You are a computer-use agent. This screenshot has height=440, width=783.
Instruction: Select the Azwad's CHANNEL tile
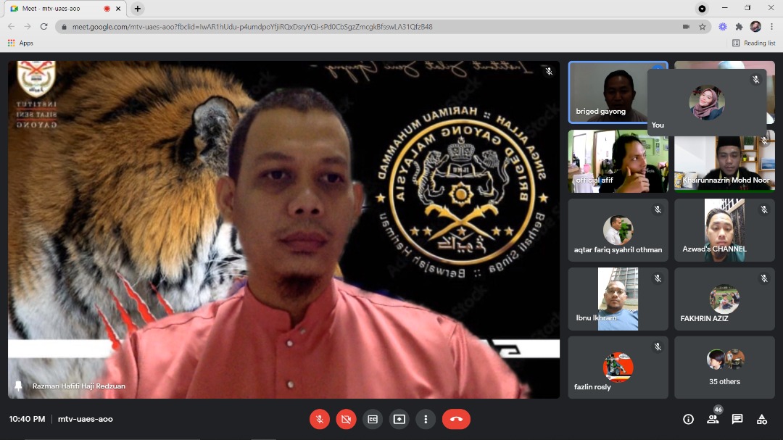[x=724, y=231]
